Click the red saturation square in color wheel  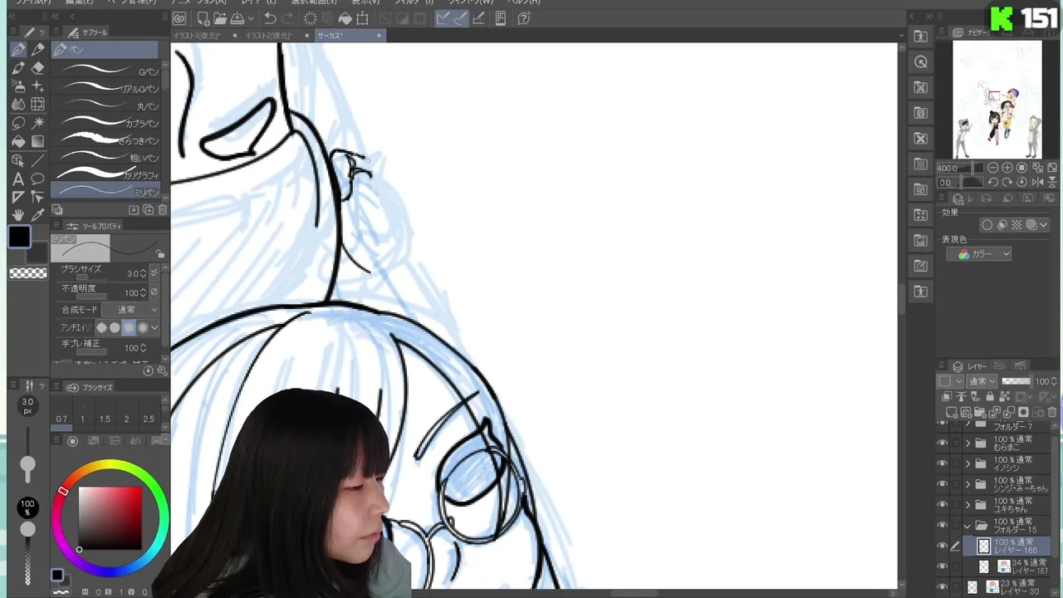[110, 518]
